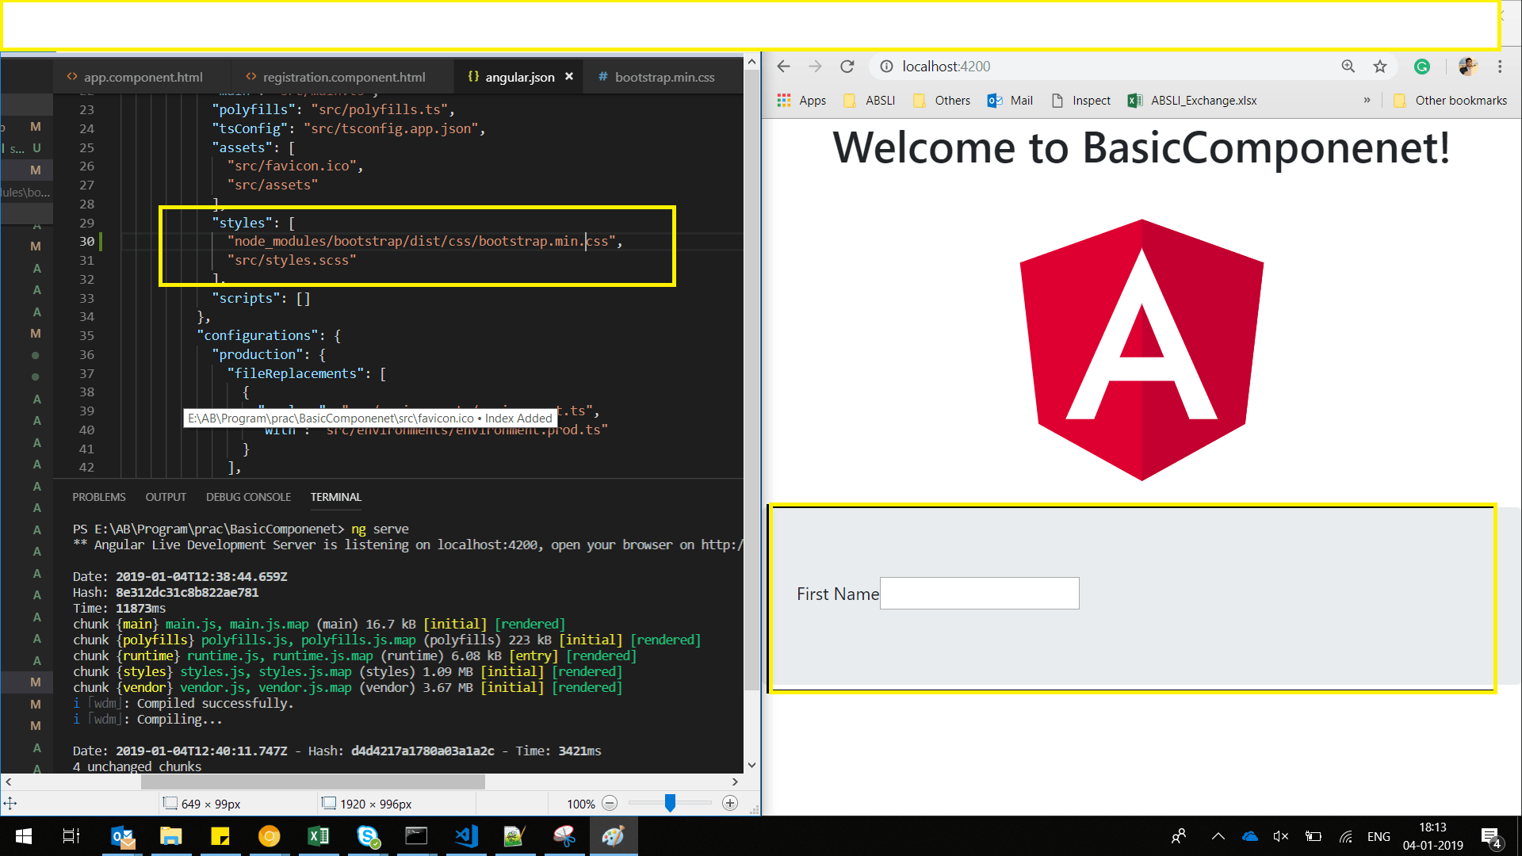
Task: Open the Apps bookmark shortcut
Action: pyautogui.click(x=801, y=101)
